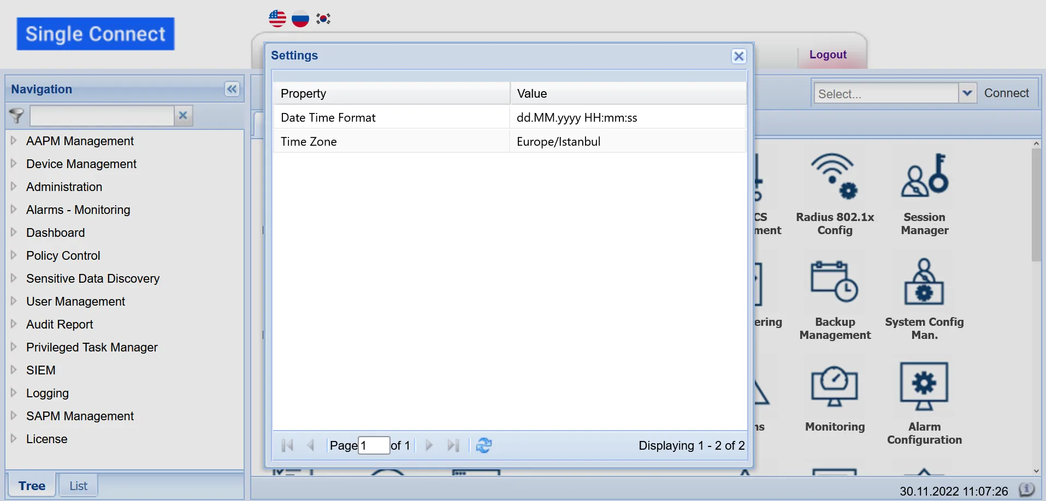Open License in the navigation tree
The image size is (1046, 501).
[x=47, y=439]
